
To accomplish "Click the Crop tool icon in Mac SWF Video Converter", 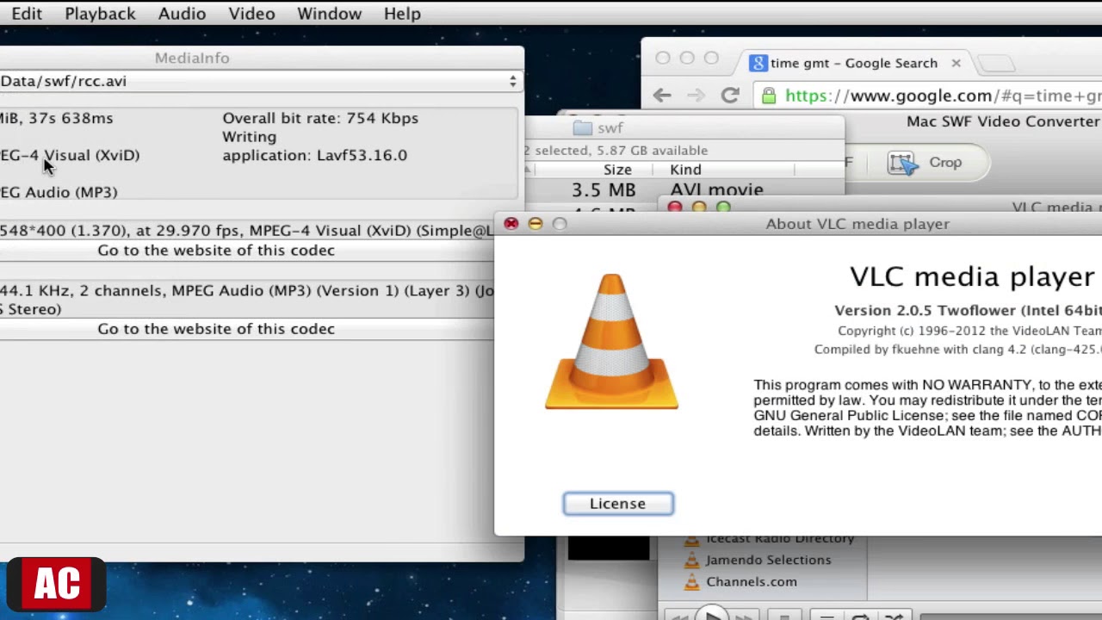I will coord(903,163).
